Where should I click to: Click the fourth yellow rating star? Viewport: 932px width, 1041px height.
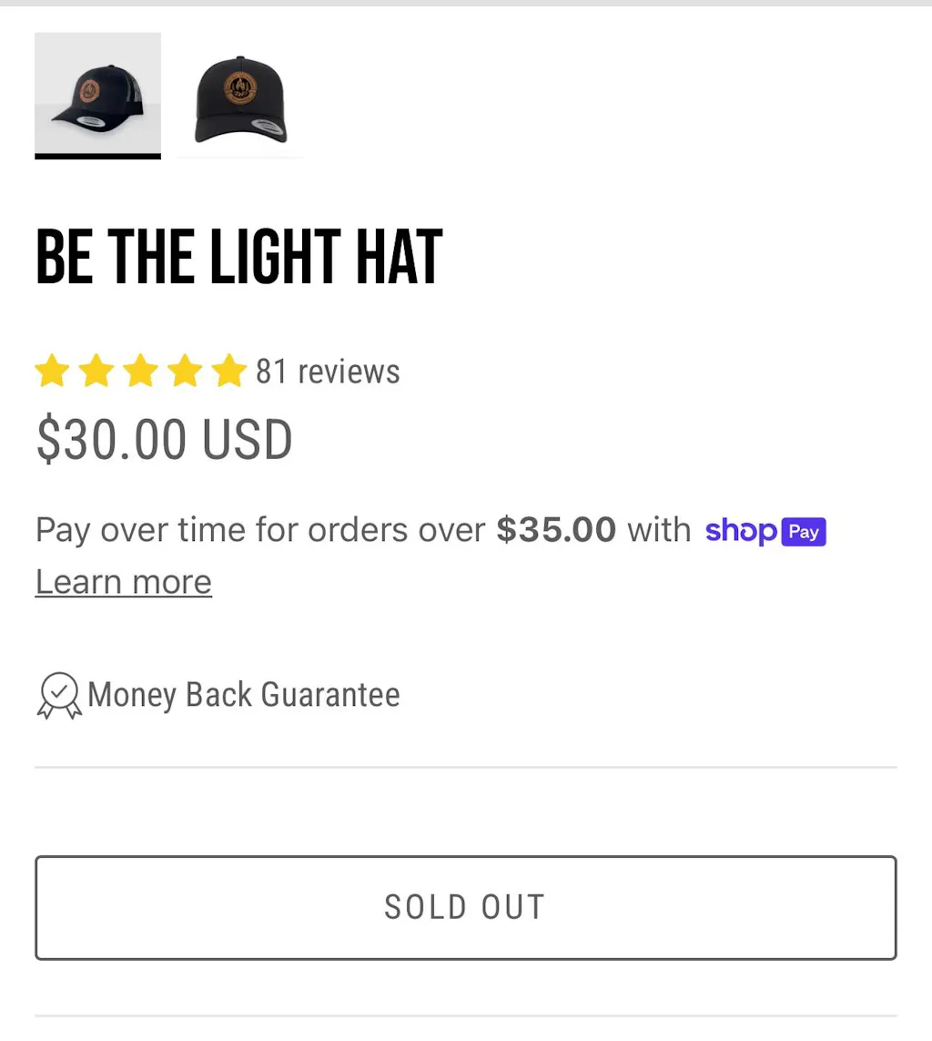click(184, 372)
